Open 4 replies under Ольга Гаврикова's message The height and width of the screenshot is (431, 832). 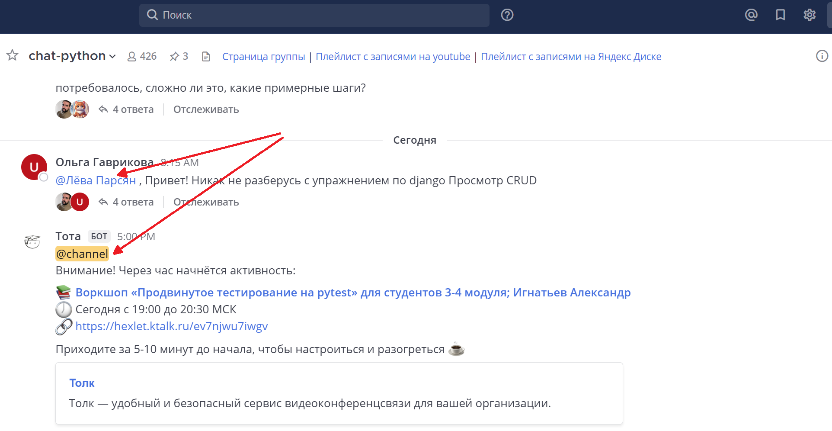pos(127,202)
